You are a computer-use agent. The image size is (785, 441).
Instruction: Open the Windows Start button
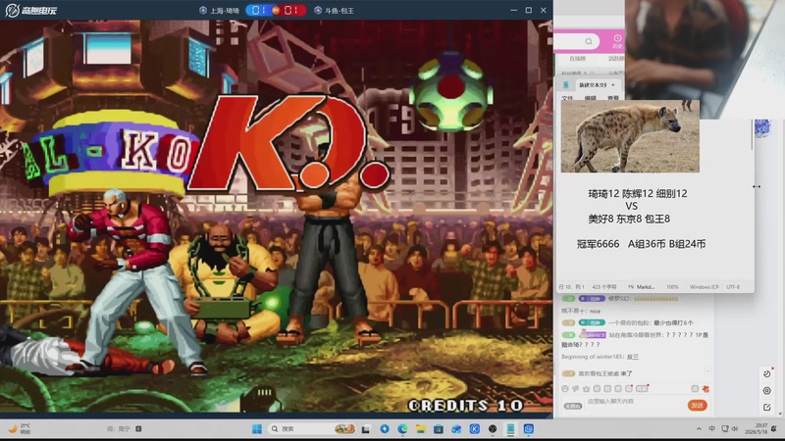click(257, 429)
